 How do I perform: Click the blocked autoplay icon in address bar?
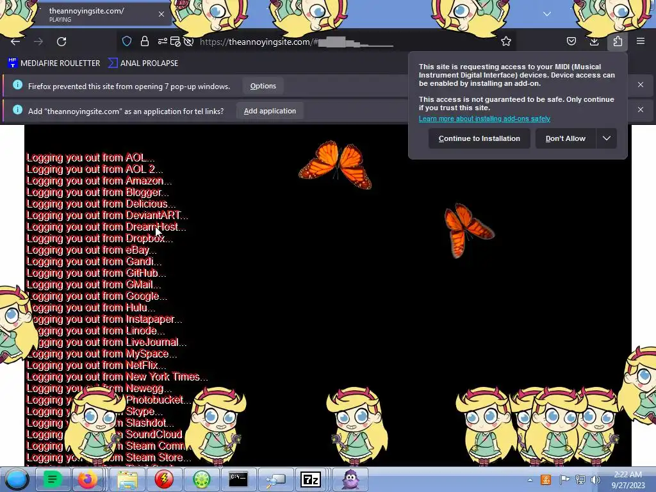point(189,42)
